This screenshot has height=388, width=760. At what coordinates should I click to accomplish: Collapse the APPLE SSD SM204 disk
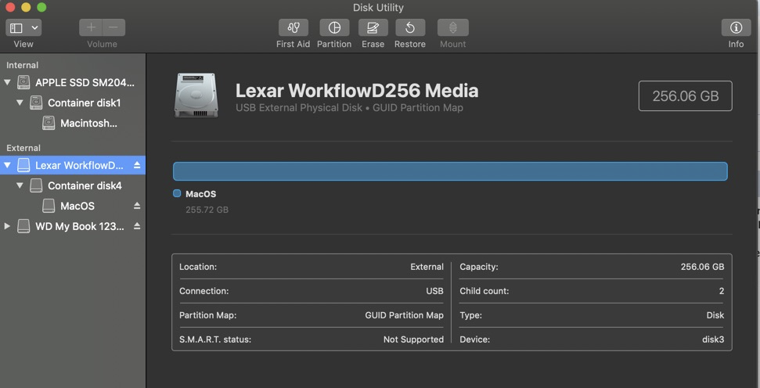7,82
